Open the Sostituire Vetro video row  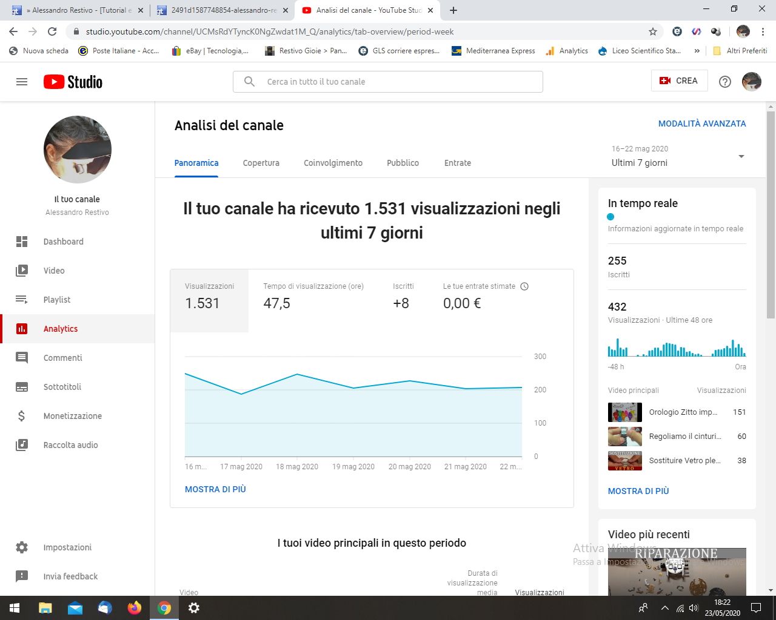[x=677, y=461]
